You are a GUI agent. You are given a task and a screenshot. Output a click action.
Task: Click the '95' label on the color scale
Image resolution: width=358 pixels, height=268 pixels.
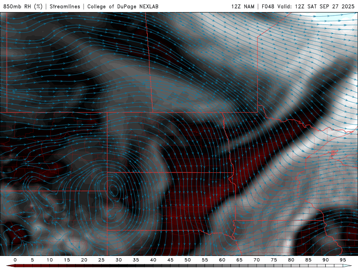(x=343, y=260)
